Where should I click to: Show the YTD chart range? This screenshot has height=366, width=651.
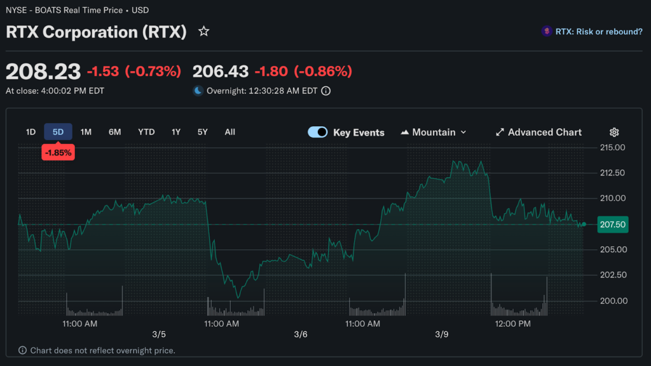point(146,132)
